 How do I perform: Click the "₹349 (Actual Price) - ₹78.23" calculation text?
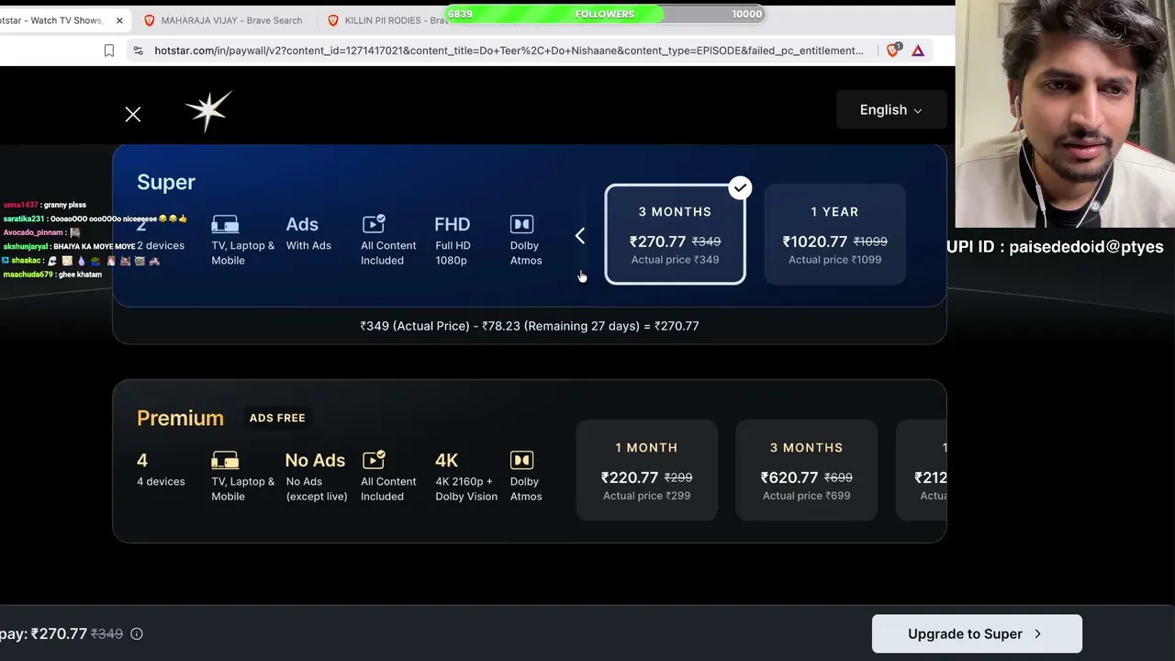(x=530, y=326)
